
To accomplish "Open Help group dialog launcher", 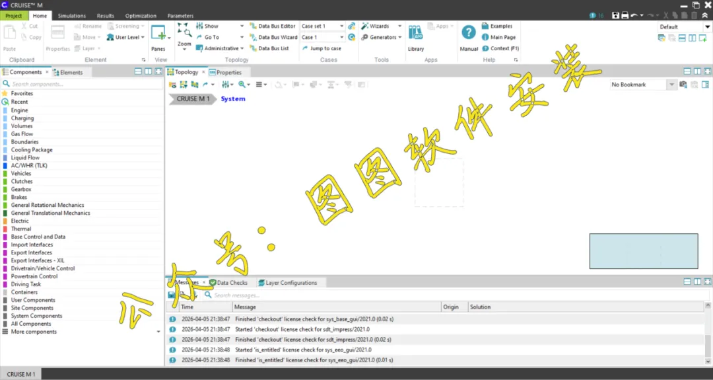I will (x=516, y=60).
